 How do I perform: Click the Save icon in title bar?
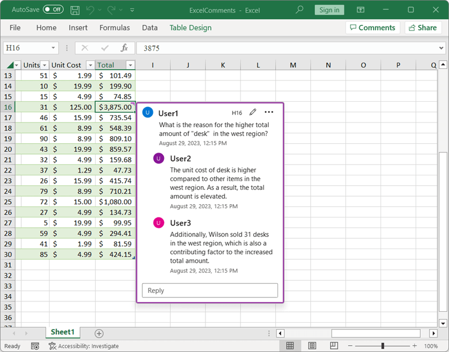click(75, 10)
